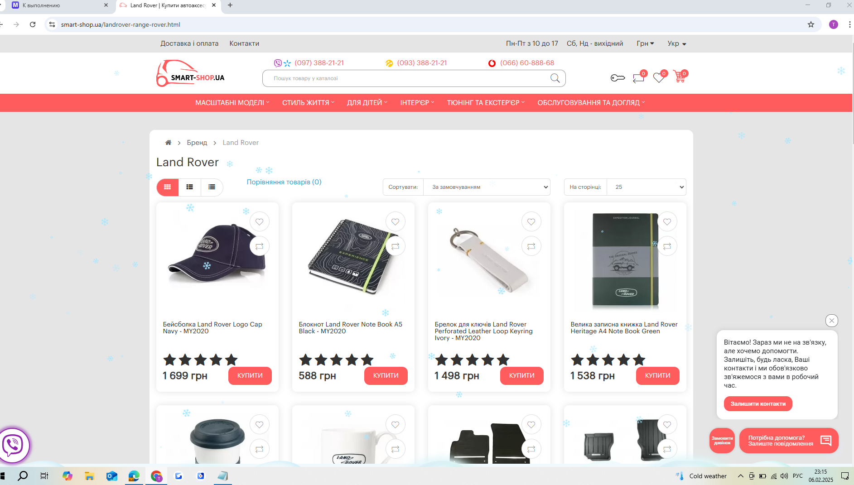The image size is (854, 485).
Task: Add Logo Cap Navy to wishlist
Action: point(260,222)
